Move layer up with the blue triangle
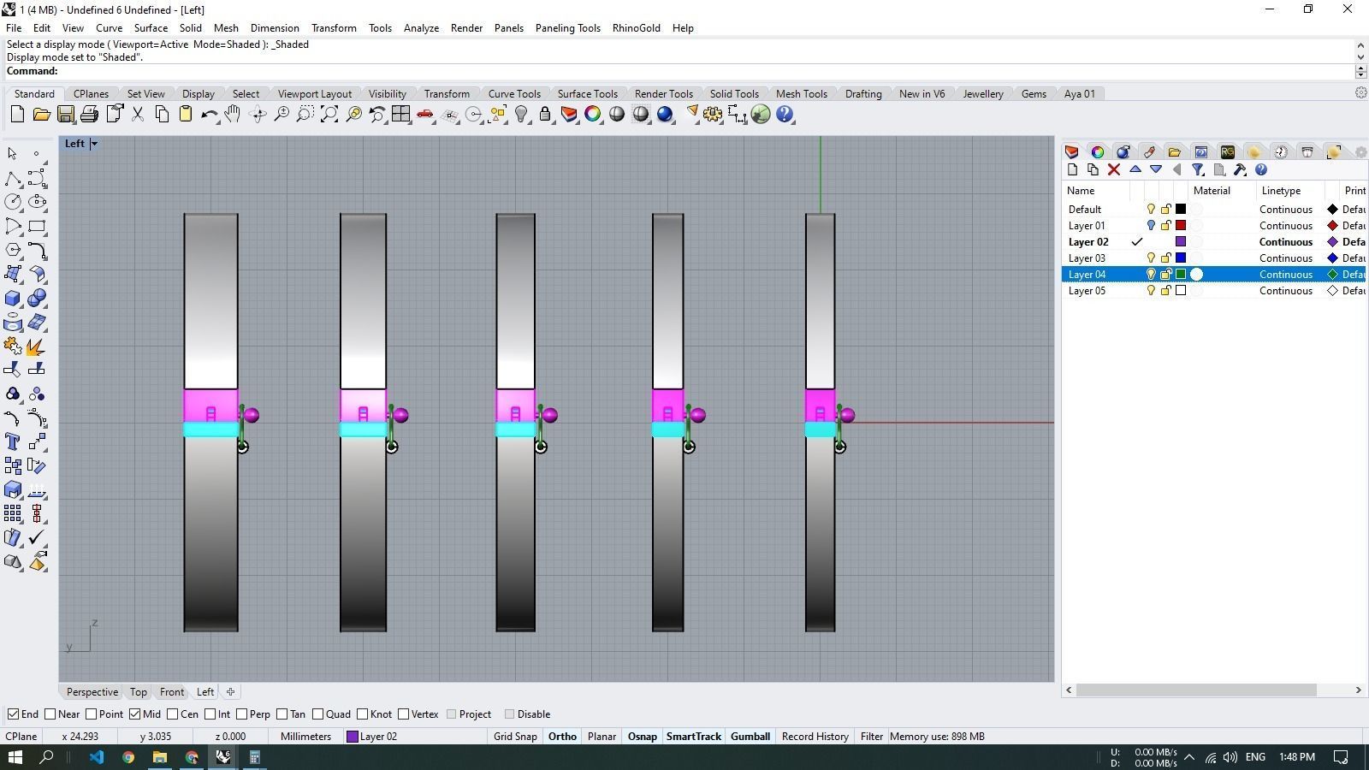1369x770 pixels. [x=1135, y=170]
